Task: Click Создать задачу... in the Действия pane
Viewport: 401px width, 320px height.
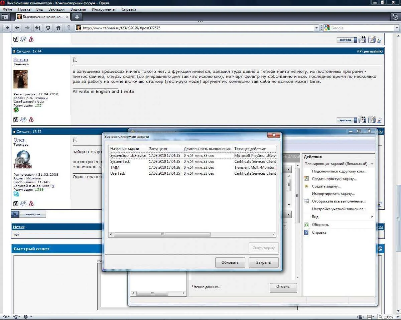Action: point(326,186)
